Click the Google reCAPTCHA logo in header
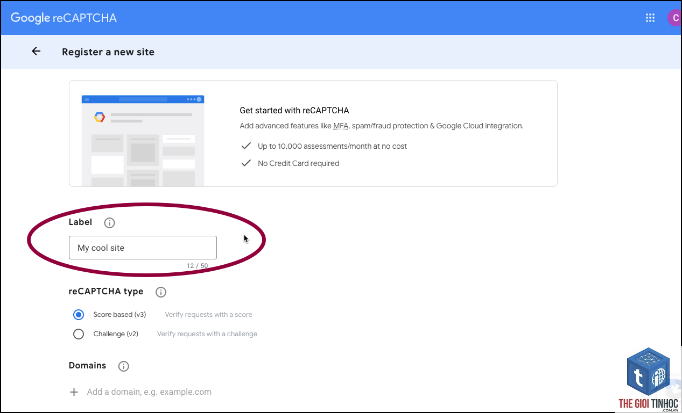 [64, 18]
